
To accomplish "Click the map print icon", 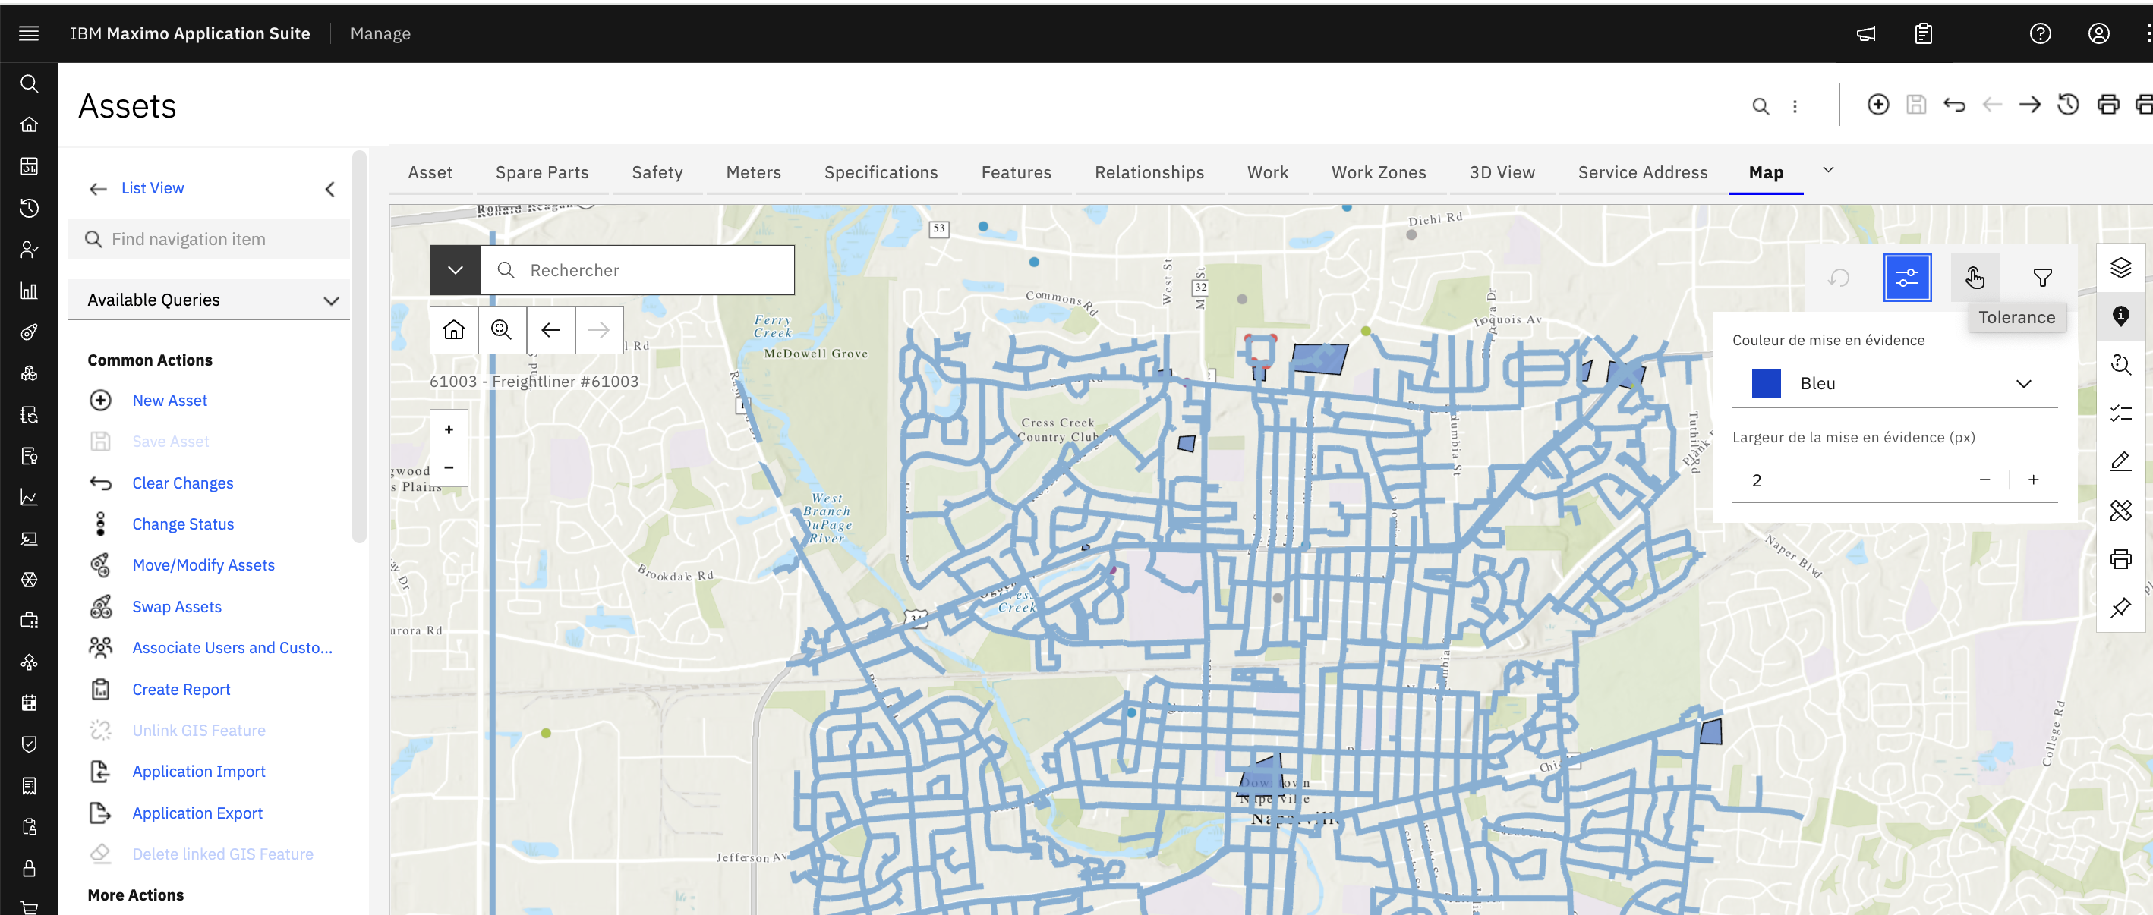I will coord(2120,559).
